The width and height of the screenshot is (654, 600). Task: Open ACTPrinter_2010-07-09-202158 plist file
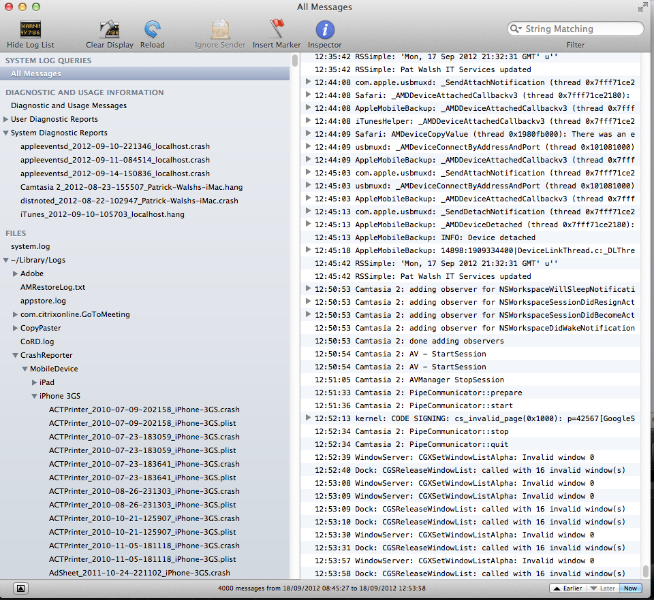(x=142, y=423)
